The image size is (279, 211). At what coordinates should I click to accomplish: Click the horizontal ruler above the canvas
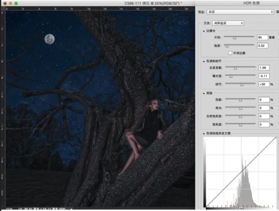(100, 8)
